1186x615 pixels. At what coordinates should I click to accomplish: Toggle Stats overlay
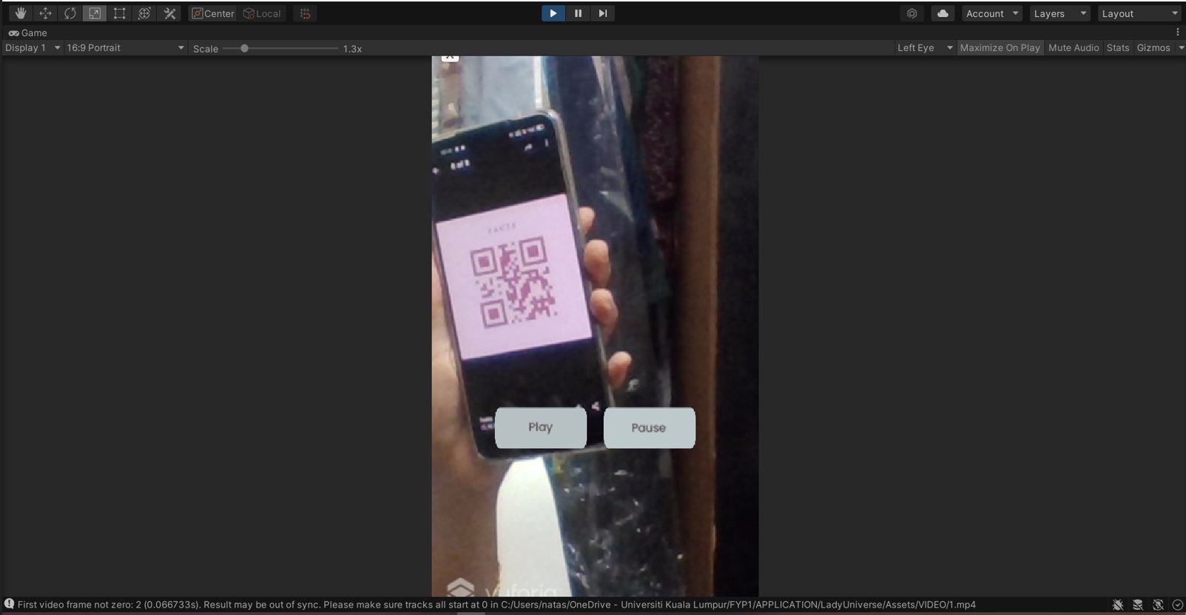pyautogui.click(x=1117, y=47)
